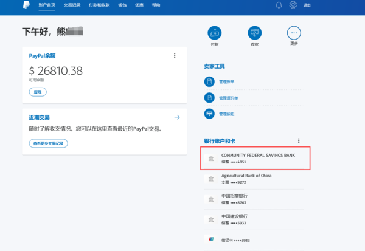Open 帮助 menu item

[156, 5]
